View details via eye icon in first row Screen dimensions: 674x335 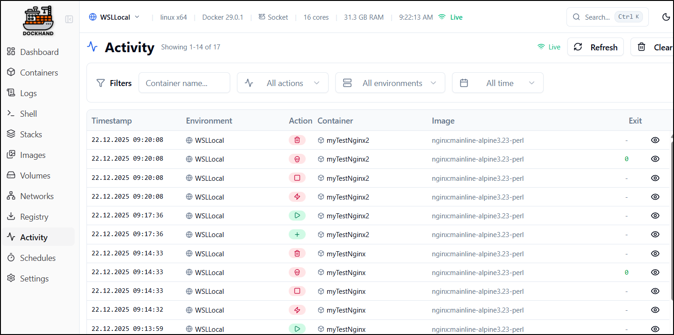point(655,140)
